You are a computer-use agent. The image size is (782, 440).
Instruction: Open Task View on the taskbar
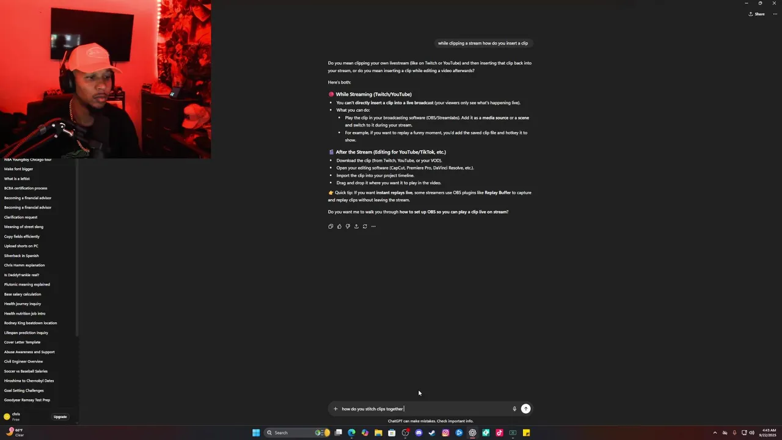tap(338, 433)
